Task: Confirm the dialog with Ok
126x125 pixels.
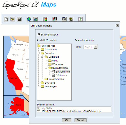Action: (67, 120)
